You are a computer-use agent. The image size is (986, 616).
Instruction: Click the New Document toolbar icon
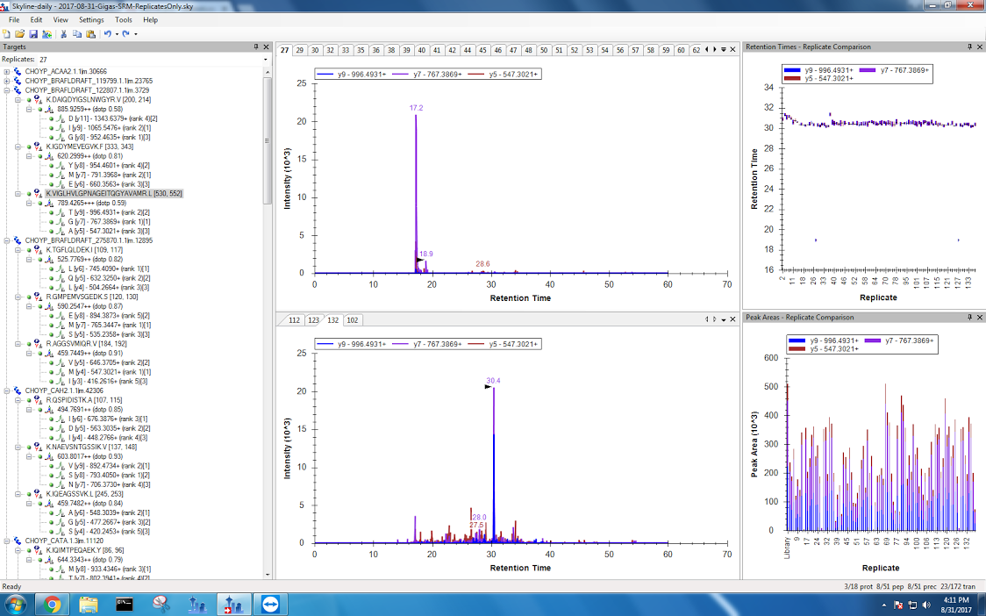click(x=7, y=34)
